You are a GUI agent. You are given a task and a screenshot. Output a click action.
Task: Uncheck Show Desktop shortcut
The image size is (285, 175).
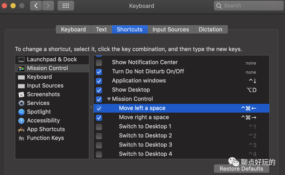click(x=99, y=90)
